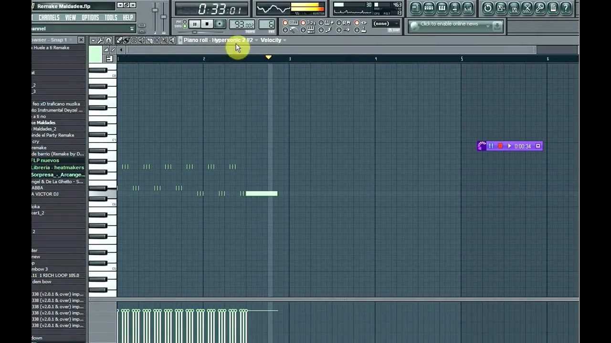Toggle loop recording switch
Viewport: 611px width, 343px height.
[339, 23]
